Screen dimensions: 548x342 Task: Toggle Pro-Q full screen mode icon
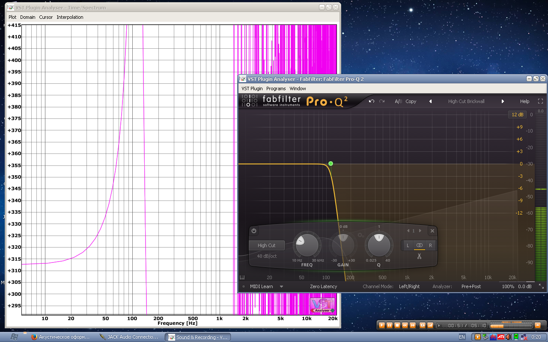pos(540,101)
